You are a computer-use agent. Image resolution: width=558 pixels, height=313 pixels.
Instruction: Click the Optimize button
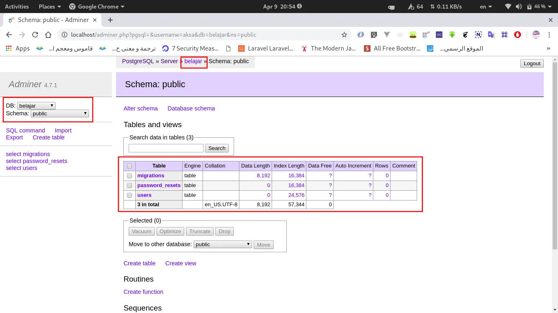point(170,231)
